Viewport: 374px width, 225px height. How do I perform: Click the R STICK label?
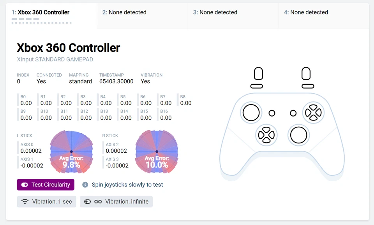point(110,136)
